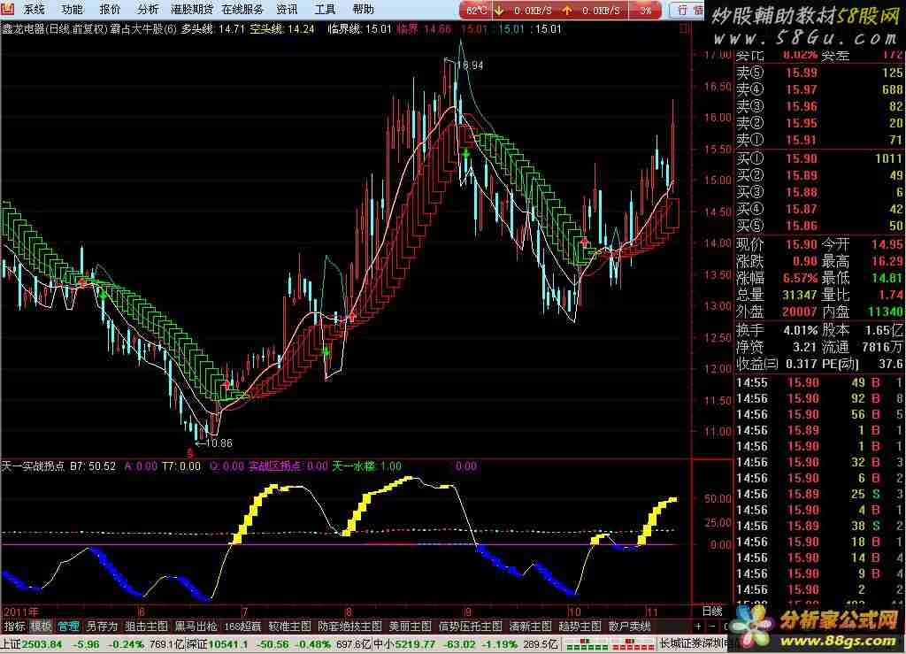906x654 pixels.
Task: Click the 行情 button in the top bar
Action: click(687, 10)
